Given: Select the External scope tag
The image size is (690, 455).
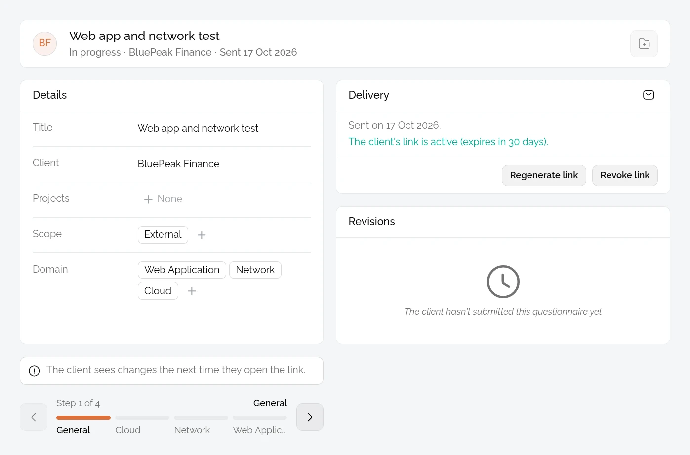Looking at the screenshot, I should (163, 234).
